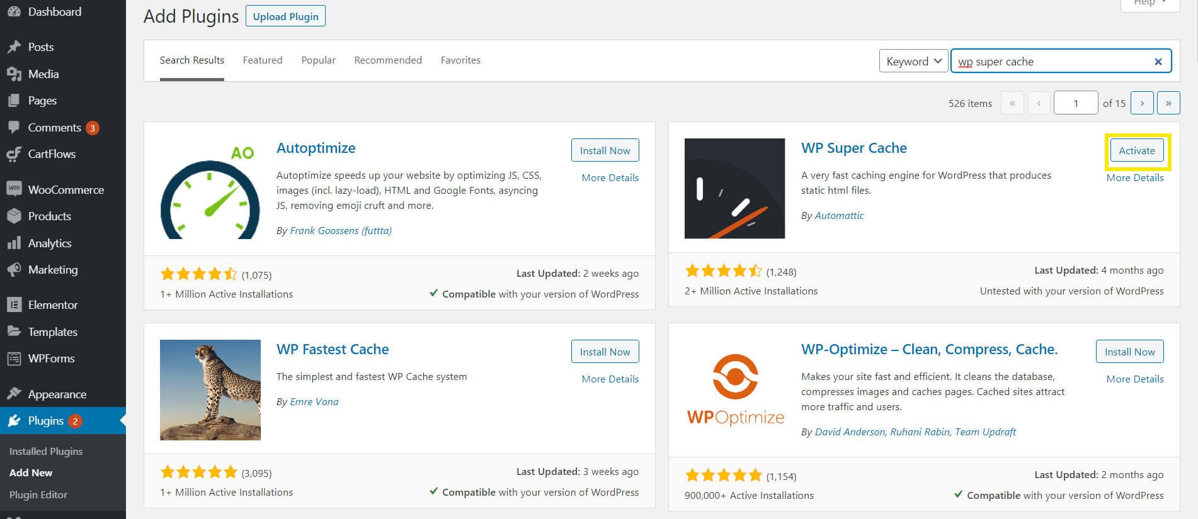View More Details for WP Fastest Cache

[x=610, y=379]
